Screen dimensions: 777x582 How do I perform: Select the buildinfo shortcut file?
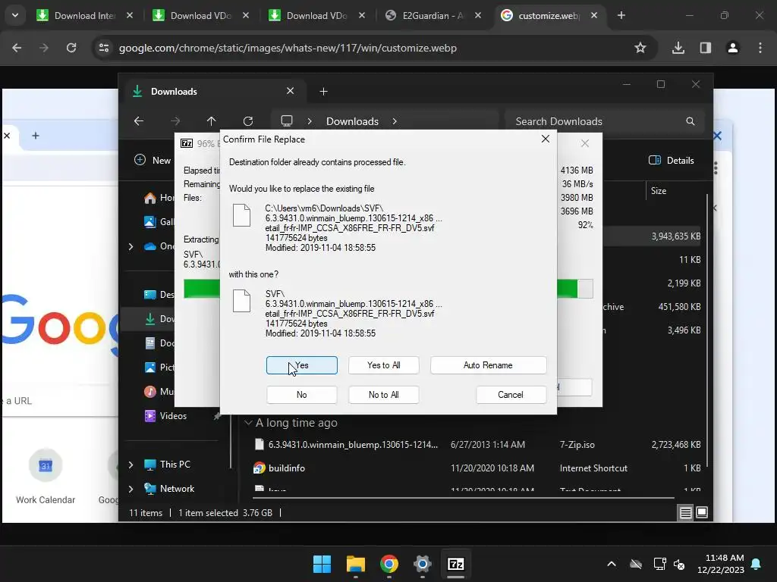(x=286, y=468)
